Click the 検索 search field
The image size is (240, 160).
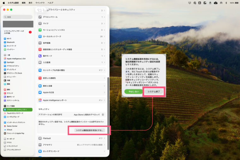[x=18, y=17]
